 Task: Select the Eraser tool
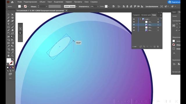point(12,30)
